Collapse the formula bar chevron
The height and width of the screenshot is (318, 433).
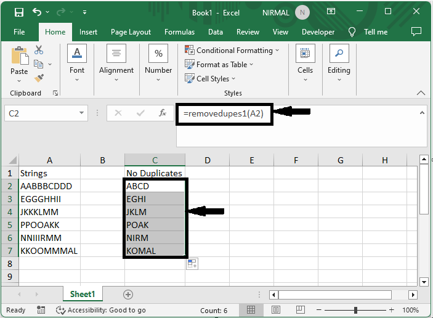[x=422, y=112]
